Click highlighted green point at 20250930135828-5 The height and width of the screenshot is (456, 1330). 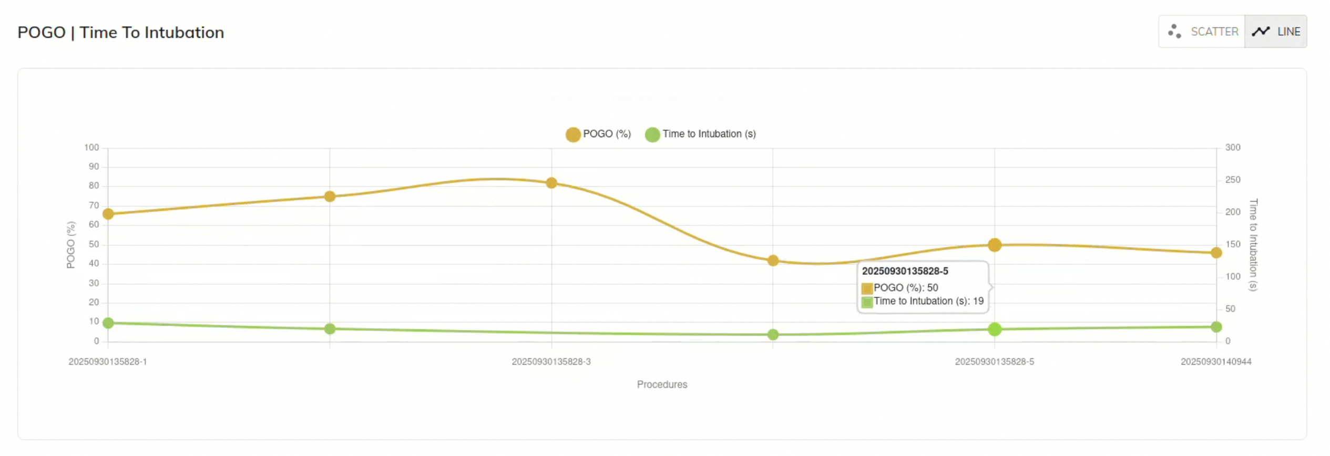pyautogui.click(x=994, y=329)
